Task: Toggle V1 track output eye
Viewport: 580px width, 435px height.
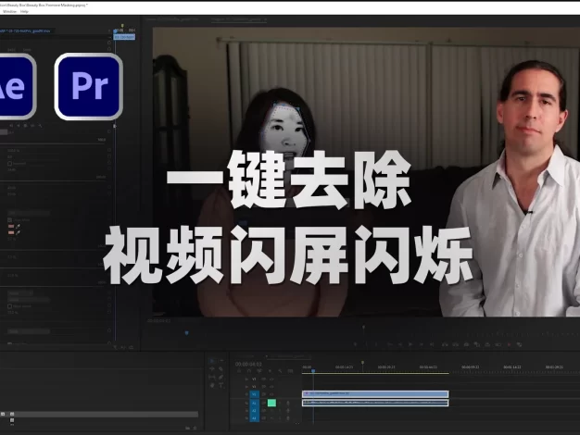Action: click(x=271, y=394)
